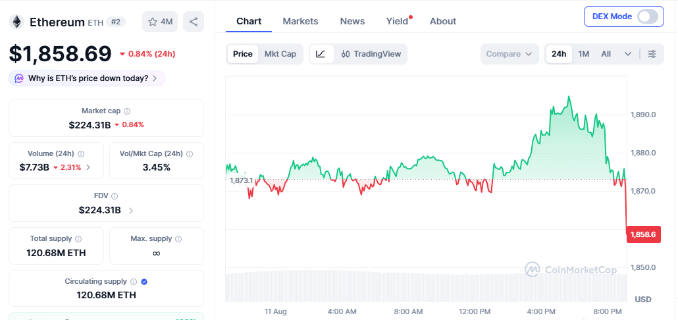Show Market cap info tooltip icon
The height and width of the screenshot is (320, 678).
pyautogui.click(x=127, y=111)
